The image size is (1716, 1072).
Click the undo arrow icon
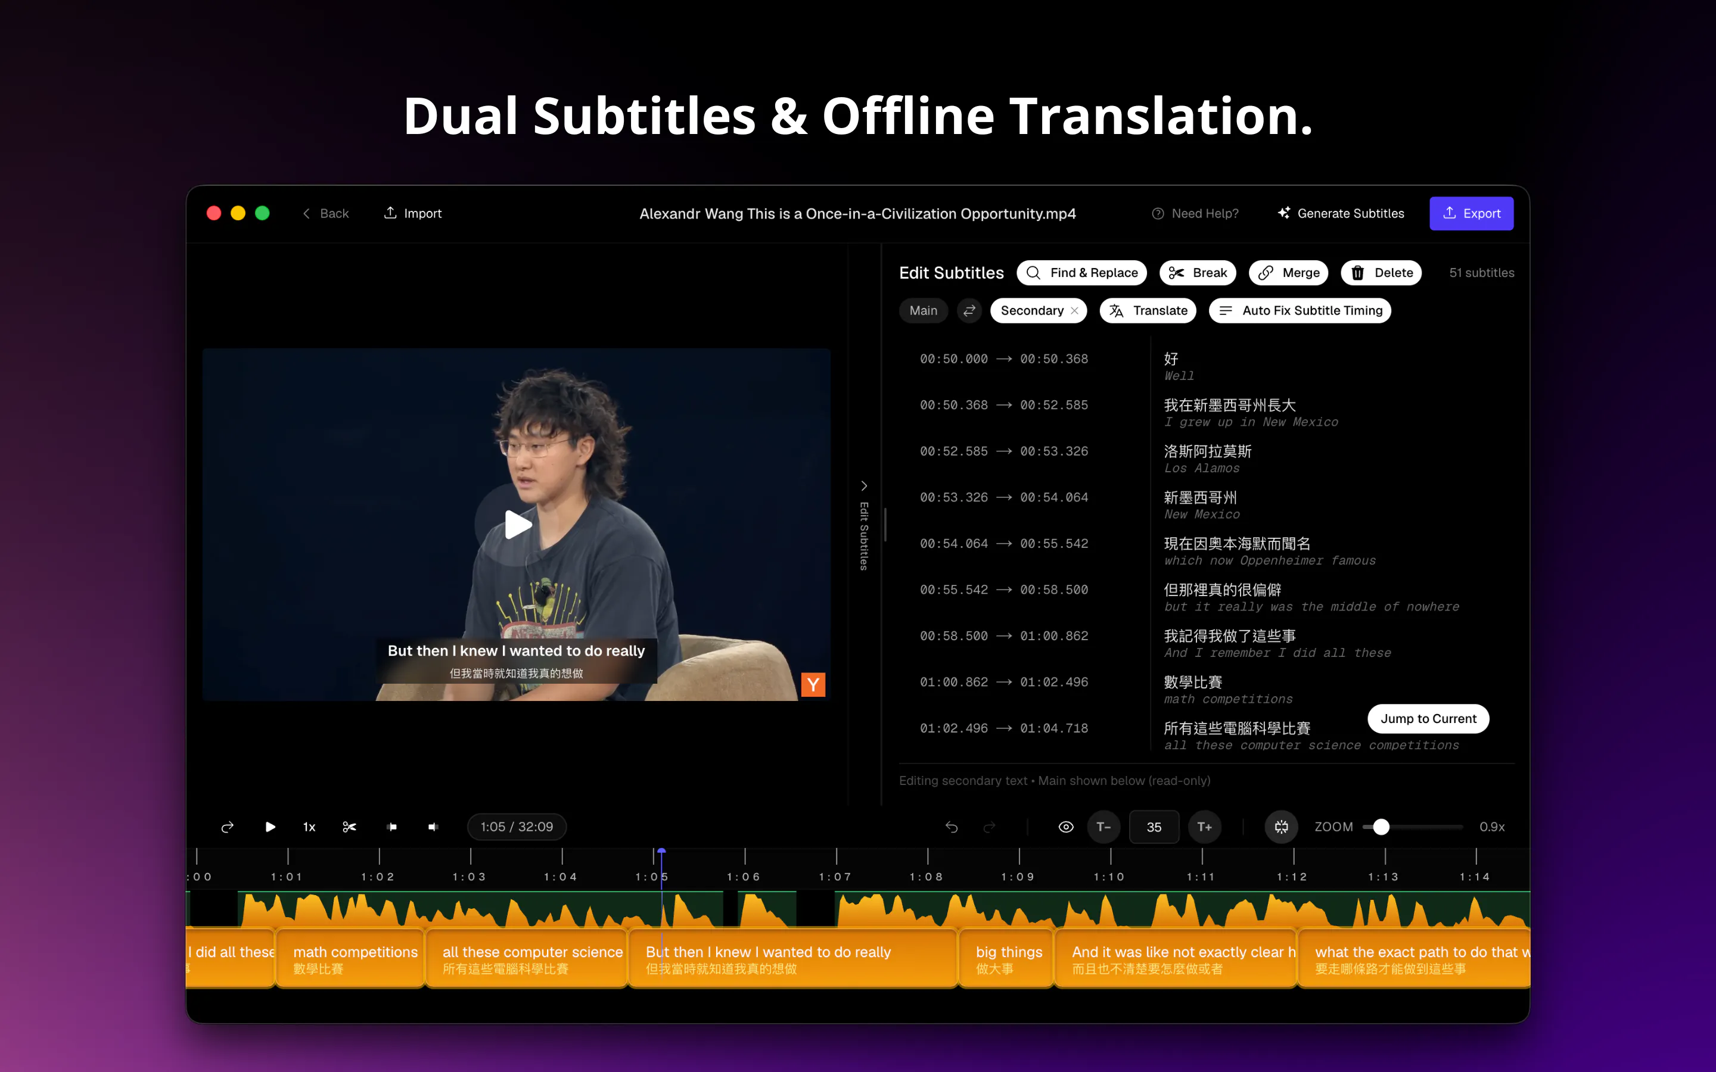tap(952, 827)
